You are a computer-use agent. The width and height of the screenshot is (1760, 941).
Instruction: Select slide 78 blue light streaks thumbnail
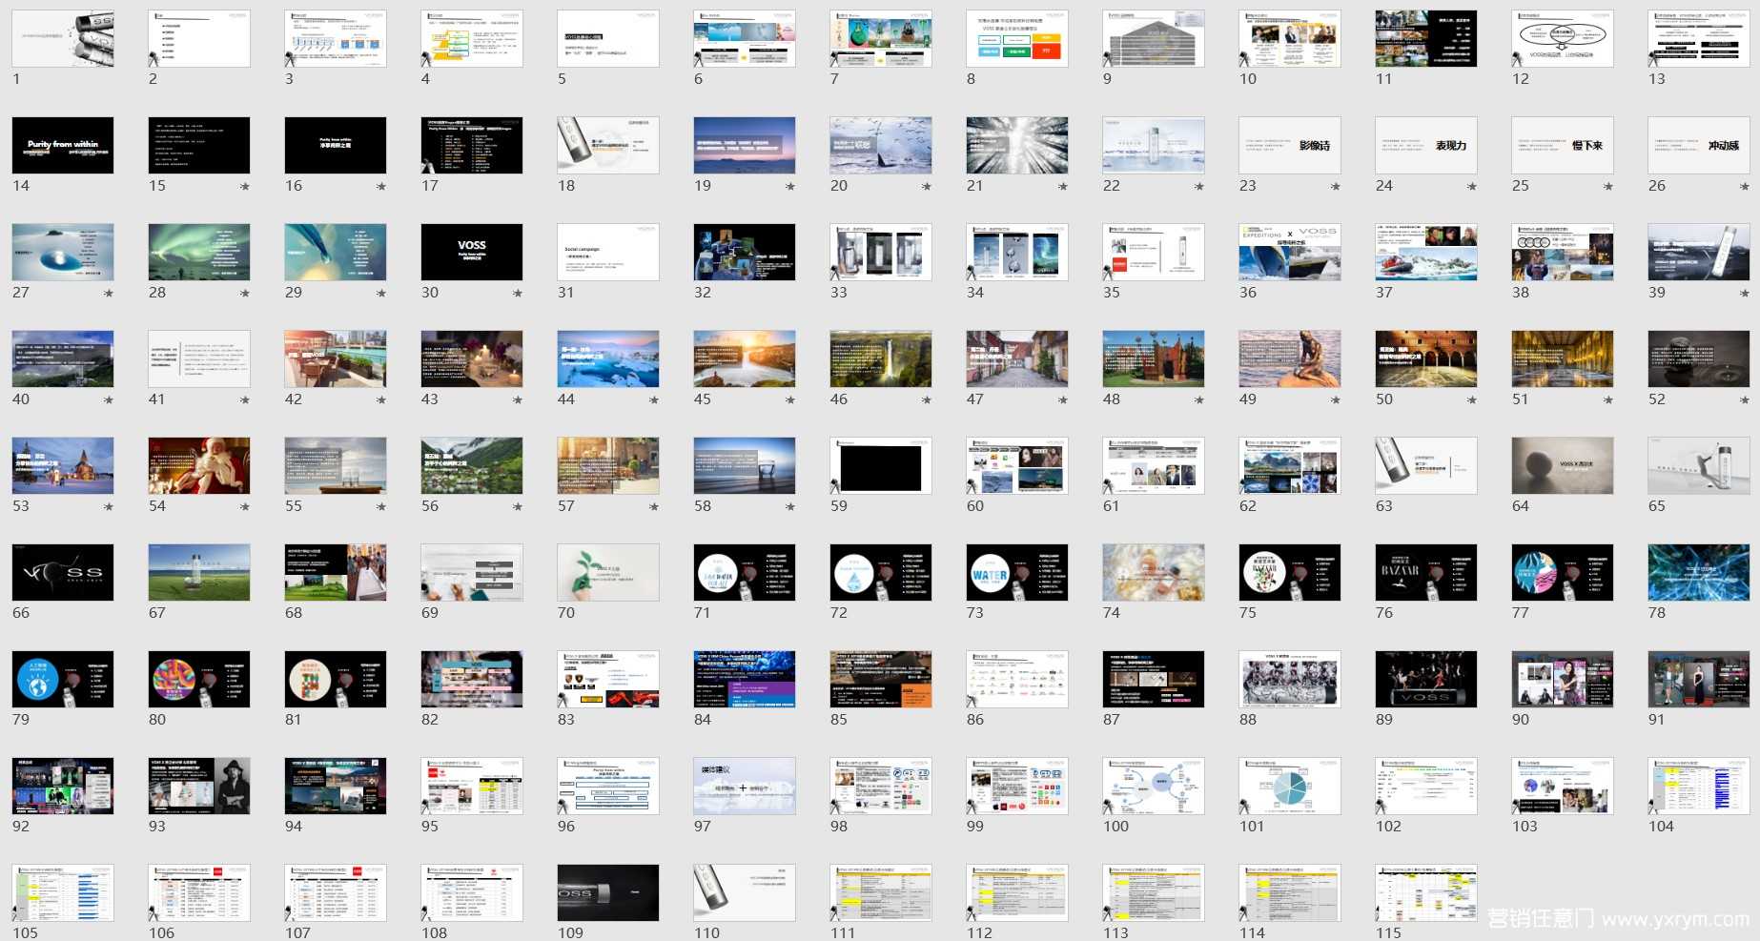click(x=1699, y=572)
